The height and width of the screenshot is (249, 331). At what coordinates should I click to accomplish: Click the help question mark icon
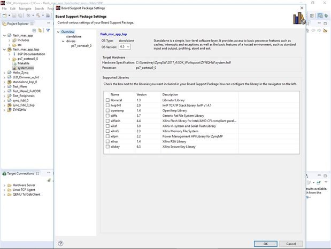pos(61,244)
